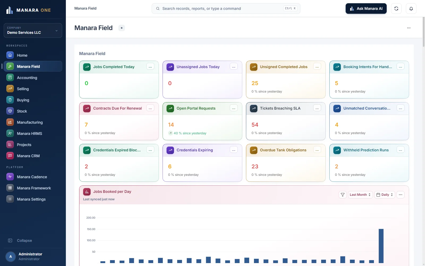Click the Manufacturing workspace icon
The image size is (425, 266).
point(10,122)
